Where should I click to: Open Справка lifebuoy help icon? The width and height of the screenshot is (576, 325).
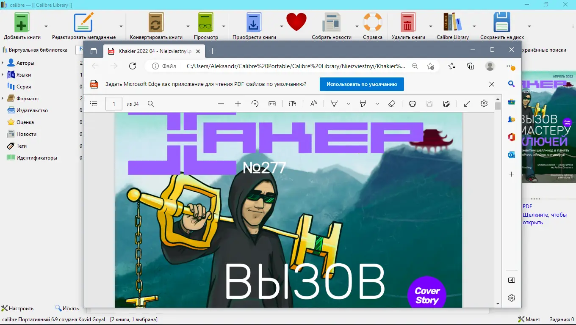pyautogui.click(x=373, y=22)
